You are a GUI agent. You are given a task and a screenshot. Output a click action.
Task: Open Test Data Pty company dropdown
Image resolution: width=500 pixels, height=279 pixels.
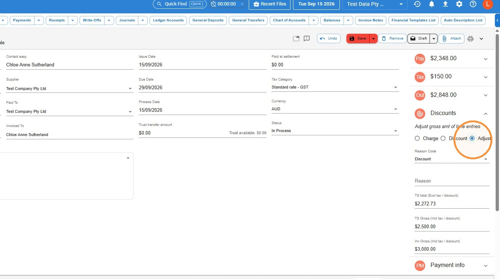tap(375, 4)
